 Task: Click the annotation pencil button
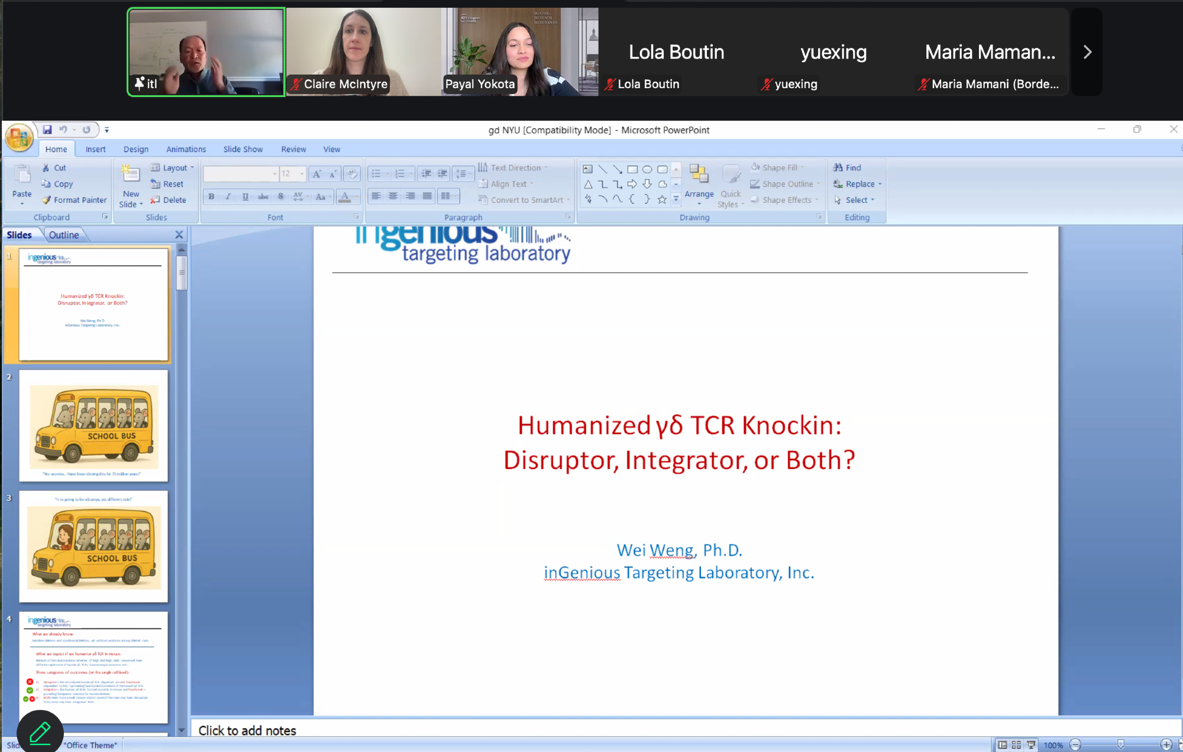[x=40, y=733]
